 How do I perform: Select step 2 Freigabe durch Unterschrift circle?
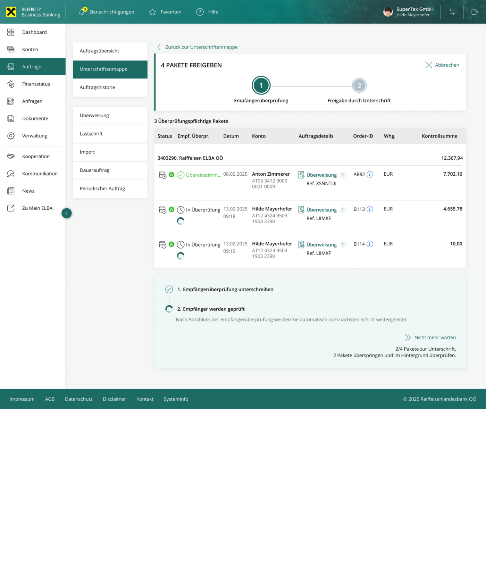[359, 85]
